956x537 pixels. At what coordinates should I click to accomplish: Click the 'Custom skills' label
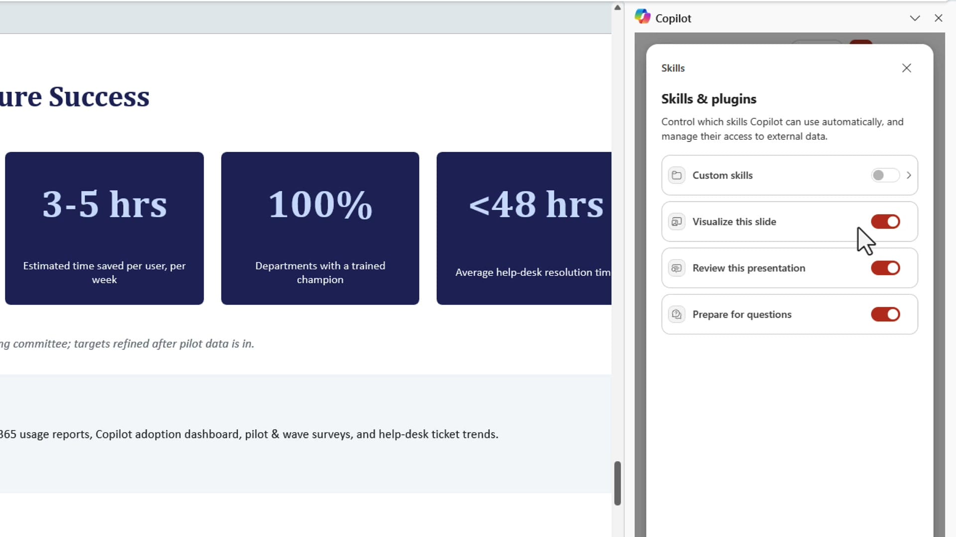(722, 176)
